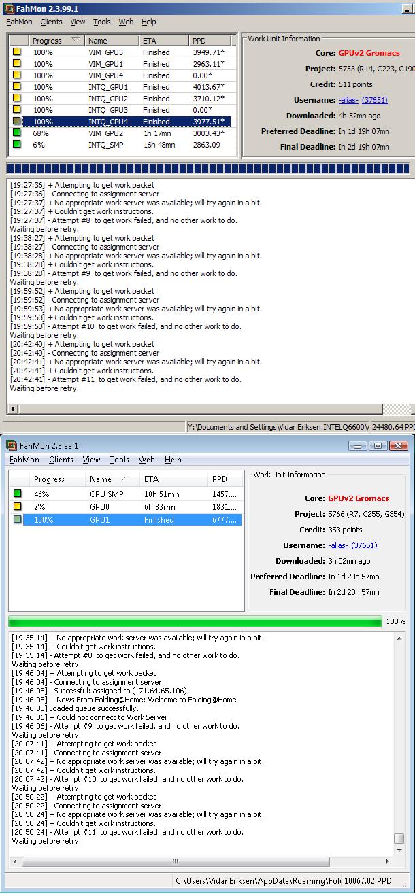Screen dimensions: 415x894
Task: Open Help menu in lower window
Action: point(173,460)
